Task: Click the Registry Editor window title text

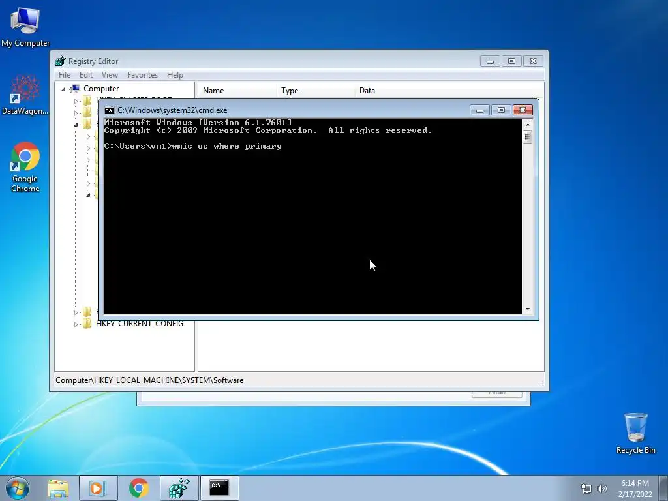Action: tap(93, 61)
